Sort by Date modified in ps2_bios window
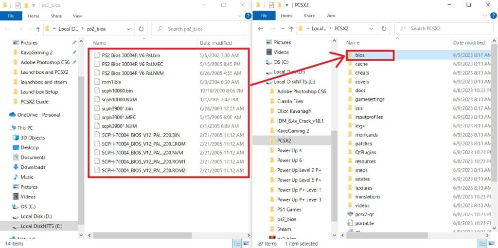The image size is (498, 248). coord(215,43)
